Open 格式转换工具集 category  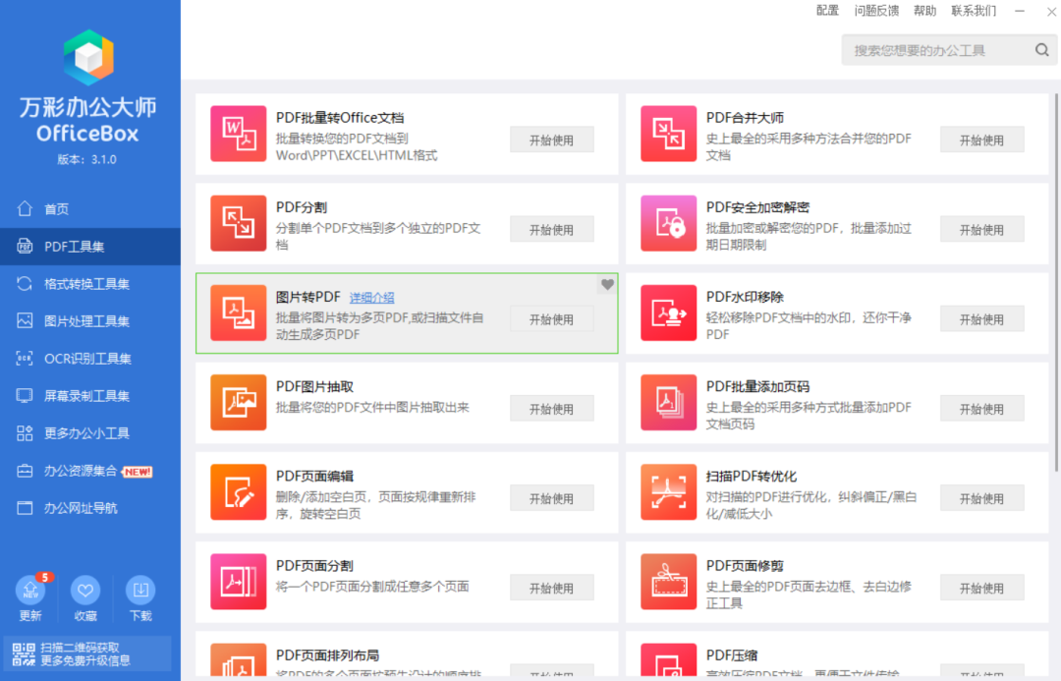click(90, 284)
